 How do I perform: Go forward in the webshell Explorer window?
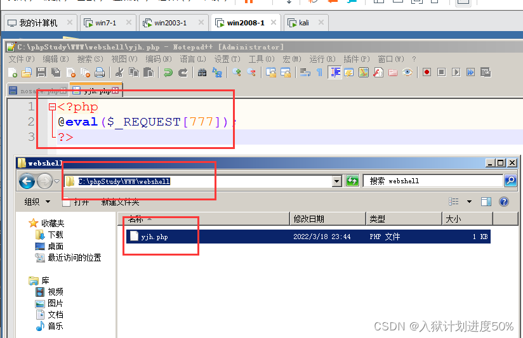click(44, 181)
